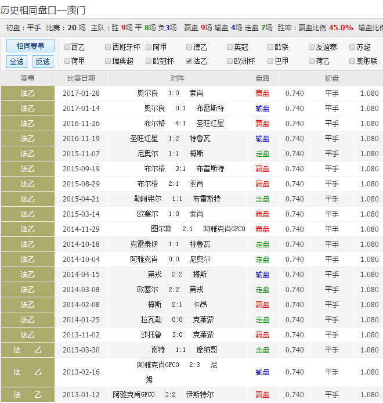Select the date 2017-01-14
Viewport: 383px width, 403px height.
(81, 109)
